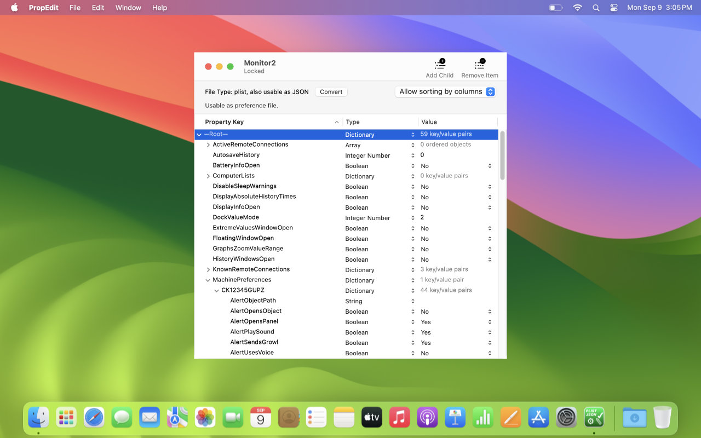
Task: Toggle BatteryInfoOpen boolean value popup
Action: tap(456, 166)
